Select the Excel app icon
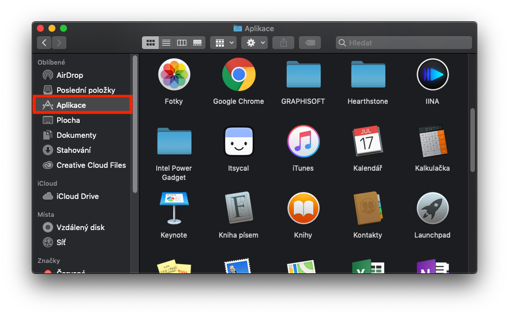 click(368, 266)
